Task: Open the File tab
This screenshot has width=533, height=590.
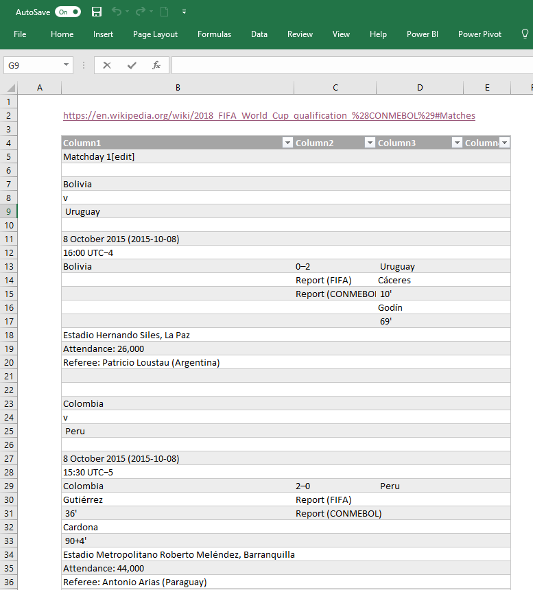Action: 20,34
